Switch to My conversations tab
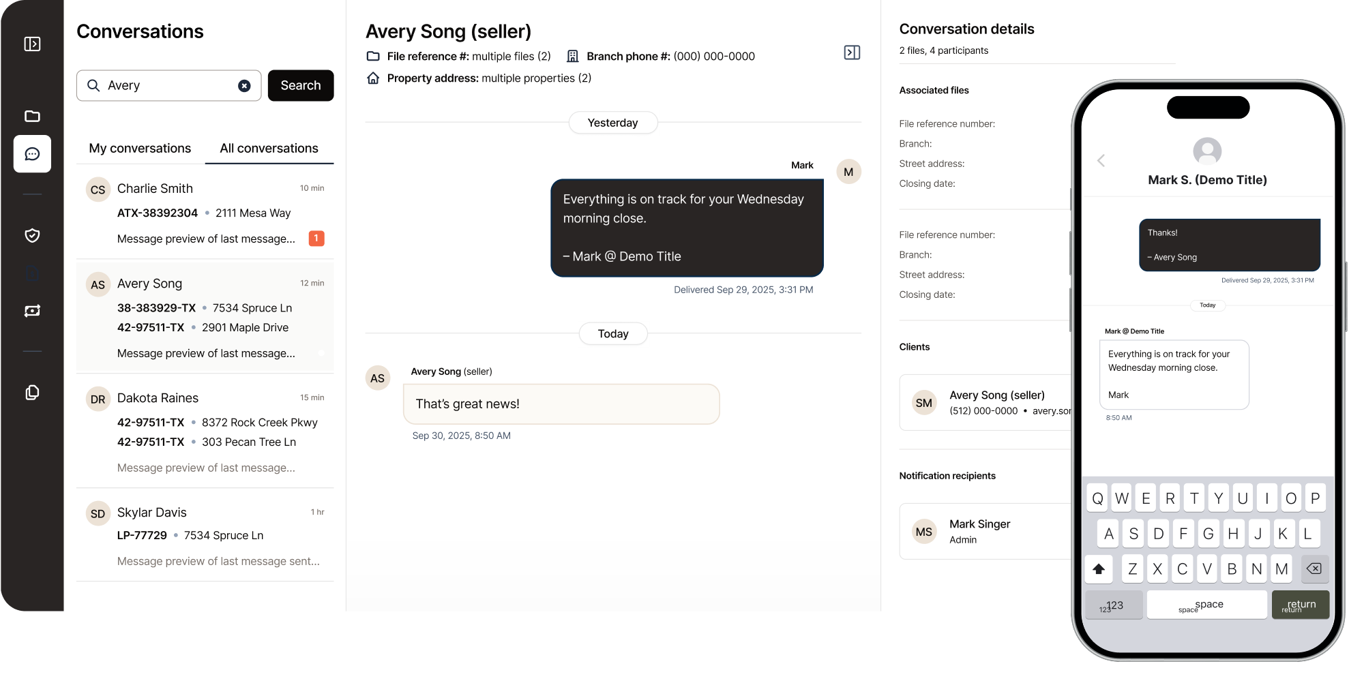1364x681 pixels. [x=140, y=149]
